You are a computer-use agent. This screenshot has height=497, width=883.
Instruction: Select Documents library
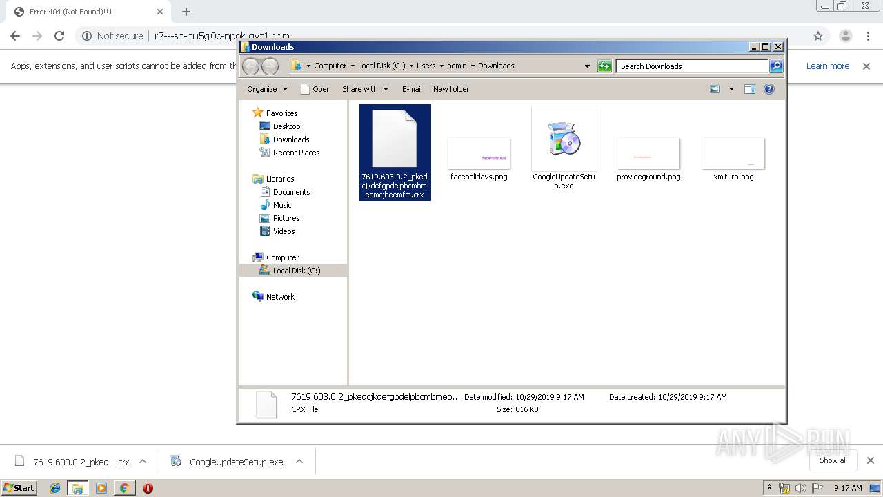coord(291,192)
